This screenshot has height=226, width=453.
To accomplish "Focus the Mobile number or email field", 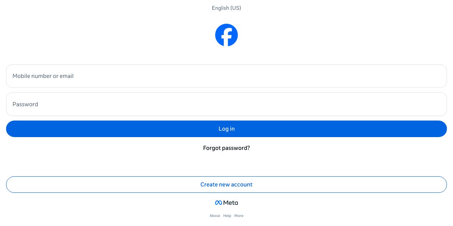I will tap(226, 76).
